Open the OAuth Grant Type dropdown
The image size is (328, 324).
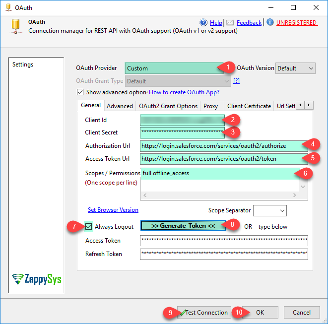tap(178, 81)
